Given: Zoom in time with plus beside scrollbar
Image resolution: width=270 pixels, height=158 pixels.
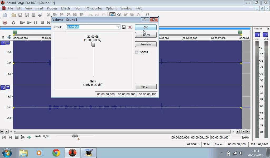Looking at the screenshot, I should coord(238,131).
